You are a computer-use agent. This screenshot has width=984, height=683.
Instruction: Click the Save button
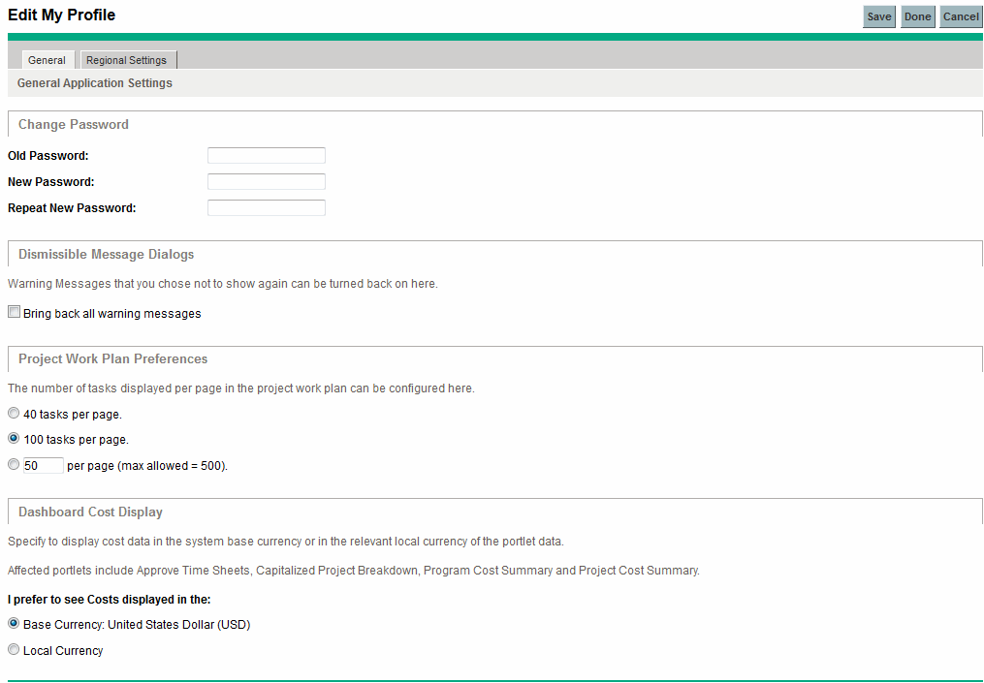[x=878, y=16]
